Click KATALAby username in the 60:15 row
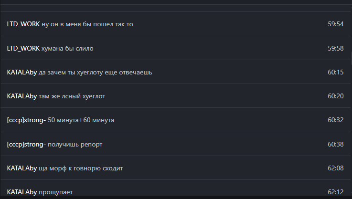 [x=22, y=72]
